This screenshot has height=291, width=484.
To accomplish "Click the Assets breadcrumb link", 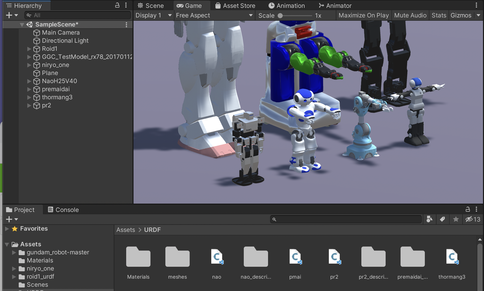I will pyautogui.click(x=125, y=230).
